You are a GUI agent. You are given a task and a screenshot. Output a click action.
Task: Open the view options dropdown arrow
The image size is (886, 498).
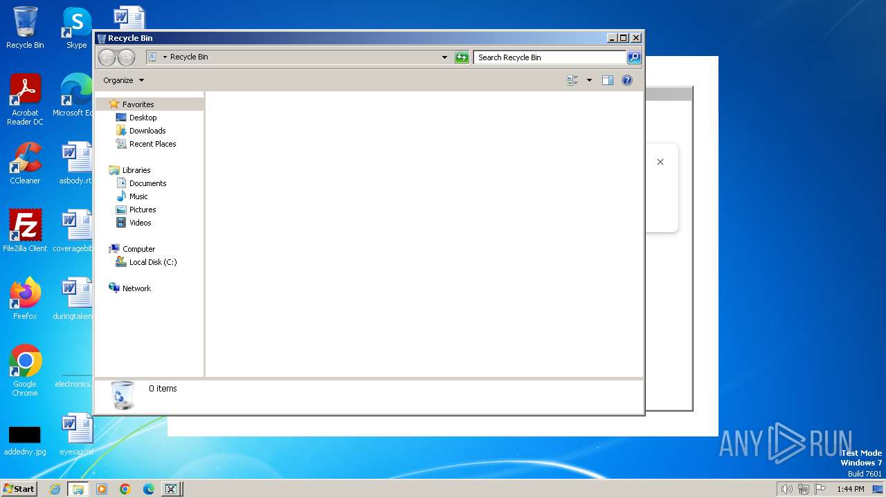(590, 80)
